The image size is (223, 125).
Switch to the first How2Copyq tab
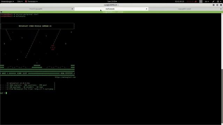pyautogui.click(x=36, y=9)
